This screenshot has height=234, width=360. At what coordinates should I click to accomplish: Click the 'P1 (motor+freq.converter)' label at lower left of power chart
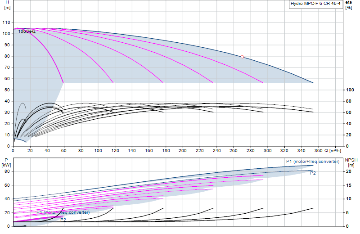point(63,212)
